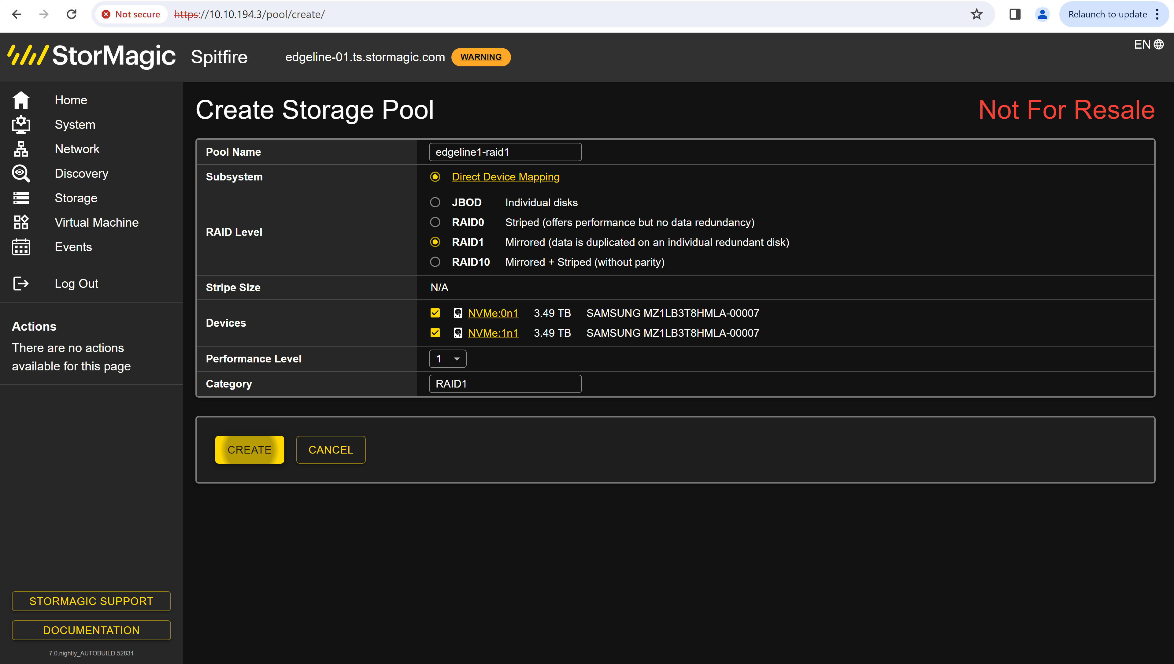This screenshot has height=664, width=1174.
Task: Click the first SAMSUNG MZ1LB3T8HMLA-00007 label
Action: [672, 313]
